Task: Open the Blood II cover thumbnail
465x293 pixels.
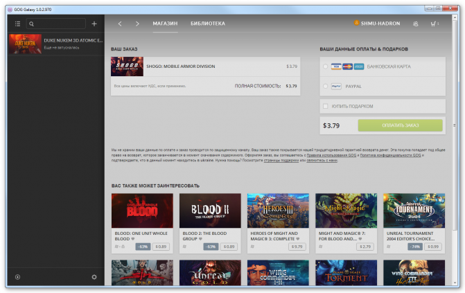Action: pyautogui.click(x=210, y=211)
